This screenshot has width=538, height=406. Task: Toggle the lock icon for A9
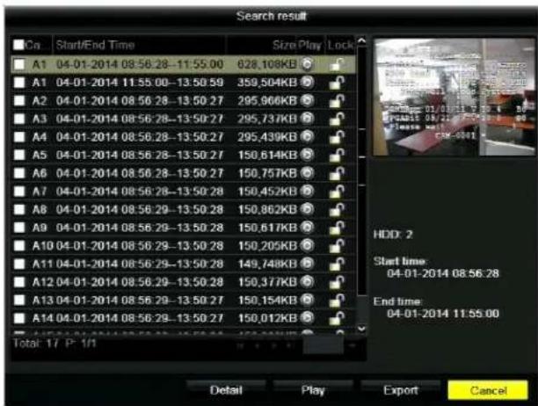pos(337,228)
